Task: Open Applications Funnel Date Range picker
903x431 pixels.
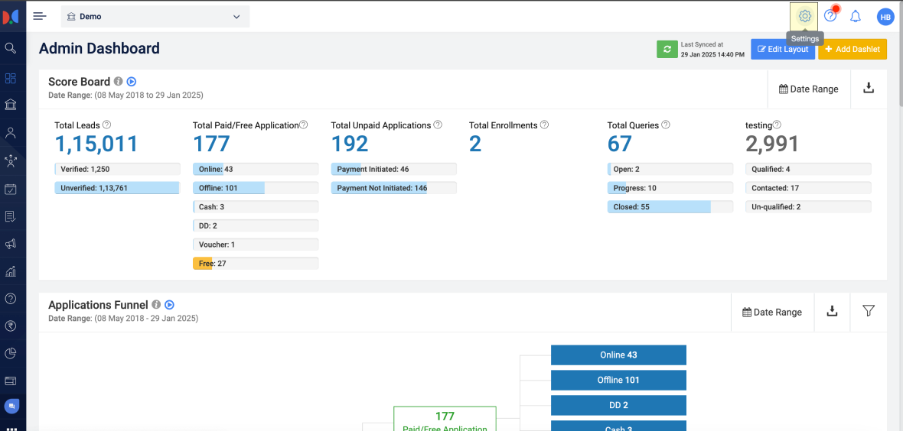Action: tap(772, 312)
